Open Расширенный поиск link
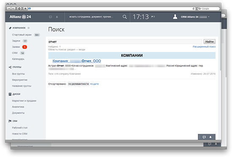The image size is (232, 157). [204, 47]
